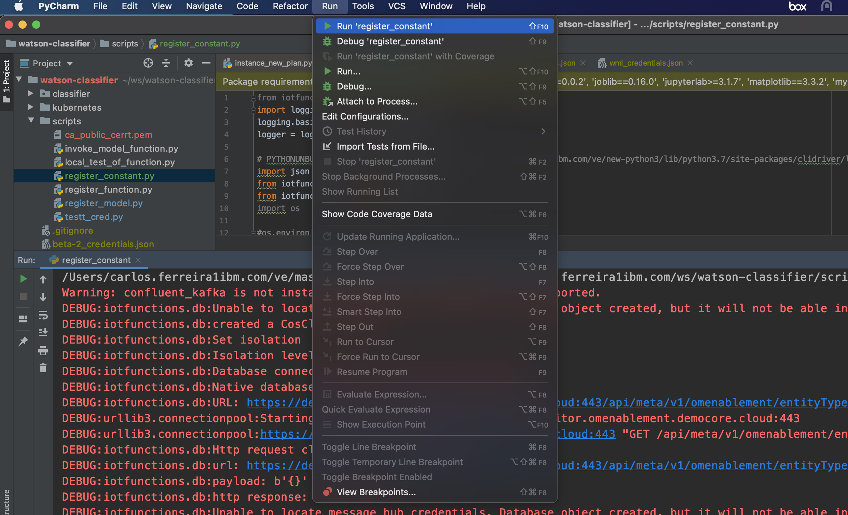Click the green Rerun icon in Run panel
This screenshot has height=515, width=848.
[x=23, y=279]
